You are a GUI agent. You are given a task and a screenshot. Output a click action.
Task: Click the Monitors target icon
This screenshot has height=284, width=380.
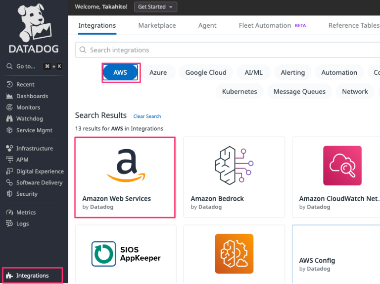(9, 107)
